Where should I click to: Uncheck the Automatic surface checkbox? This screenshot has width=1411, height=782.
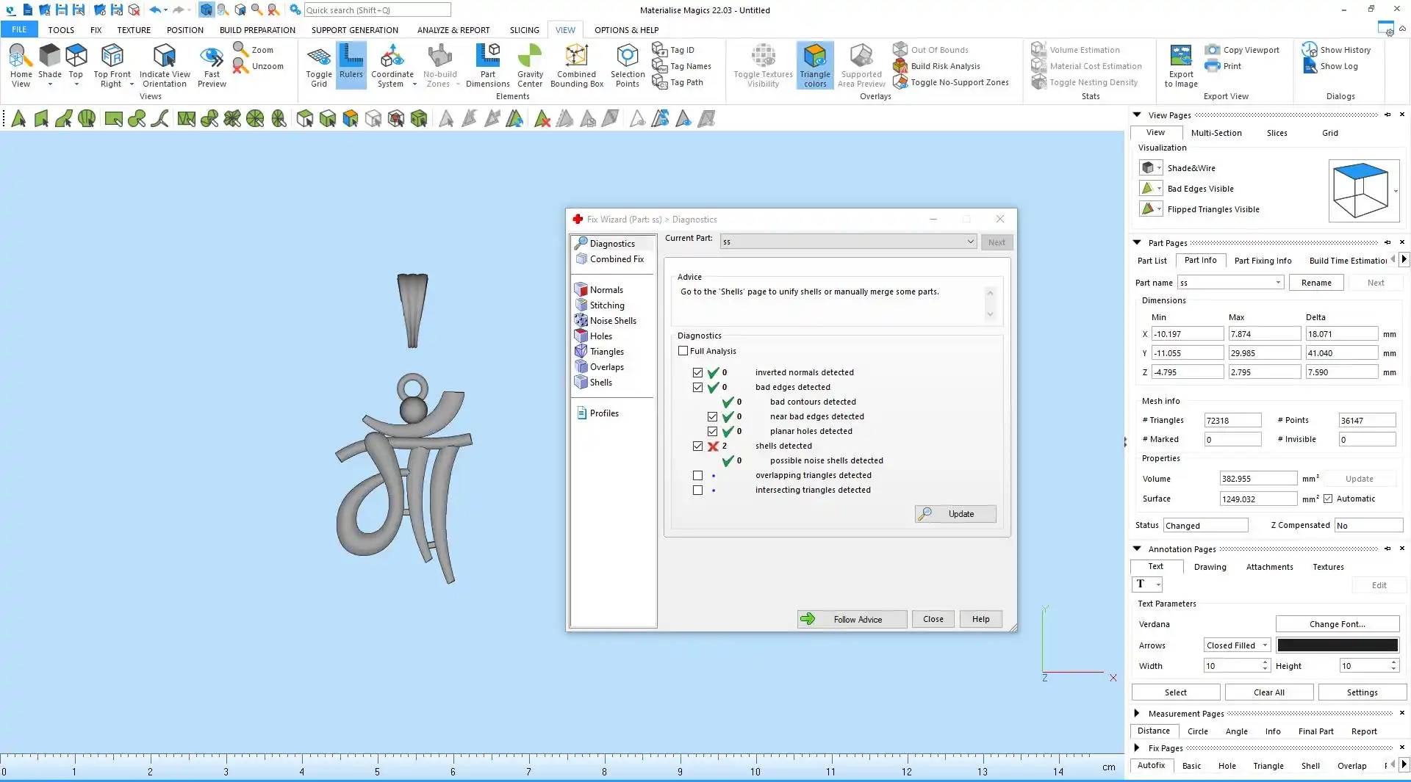pyautogui.click(x=1328, y=499)
